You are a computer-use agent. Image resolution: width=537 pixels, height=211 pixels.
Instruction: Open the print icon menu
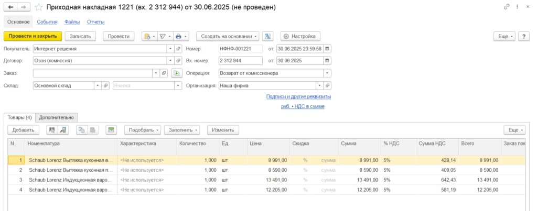point(180,37)
